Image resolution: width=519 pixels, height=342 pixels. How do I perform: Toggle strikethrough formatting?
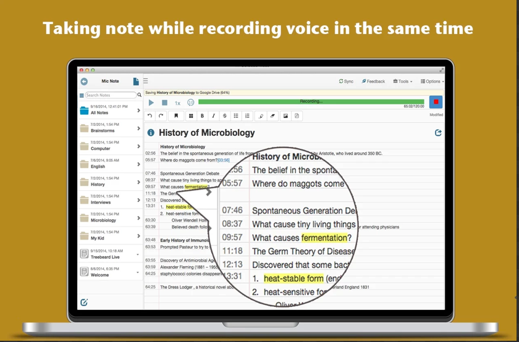225,116
